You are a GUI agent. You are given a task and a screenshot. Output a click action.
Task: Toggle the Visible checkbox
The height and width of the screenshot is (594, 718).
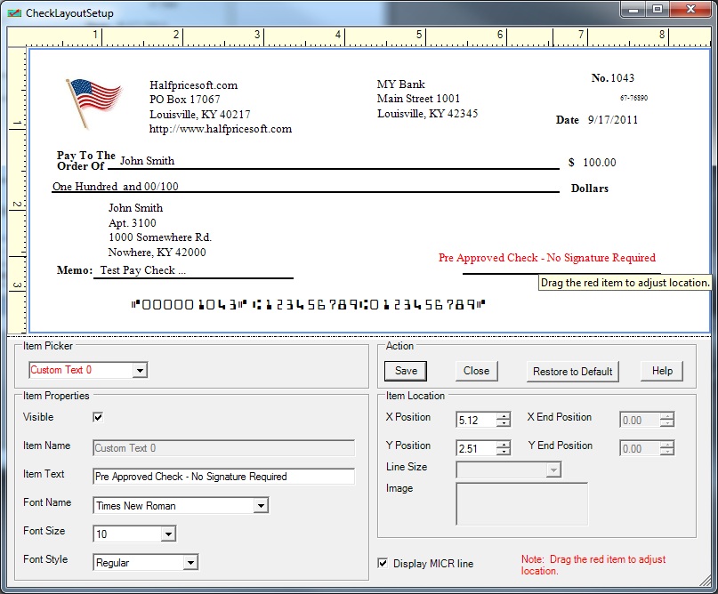click(98, 417)
